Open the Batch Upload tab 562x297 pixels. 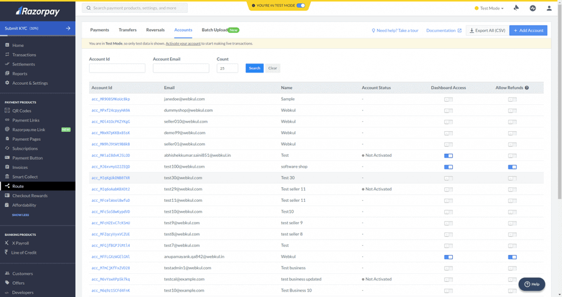(x=220, y=30)
